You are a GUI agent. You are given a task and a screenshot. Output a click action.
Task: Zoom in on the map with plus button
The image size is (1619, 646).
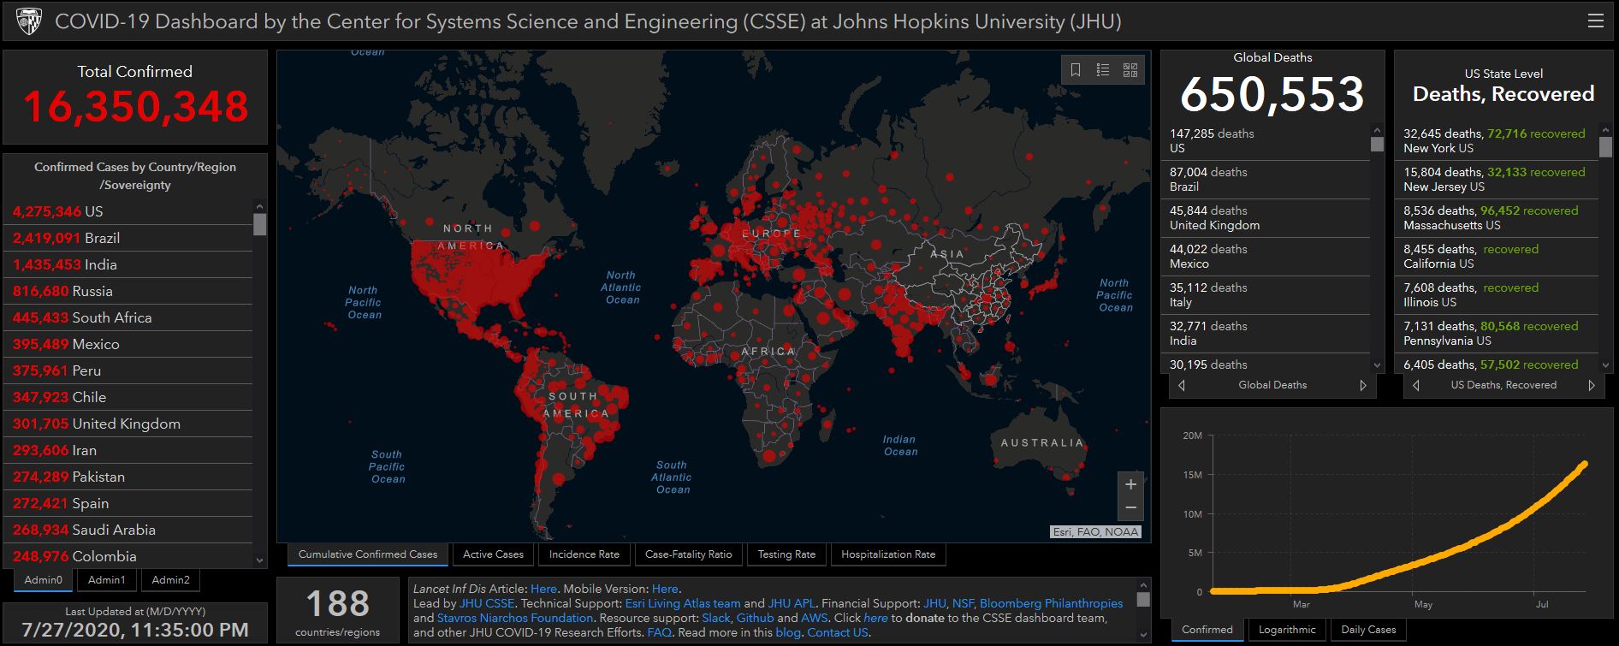(x=1130, y=484)
